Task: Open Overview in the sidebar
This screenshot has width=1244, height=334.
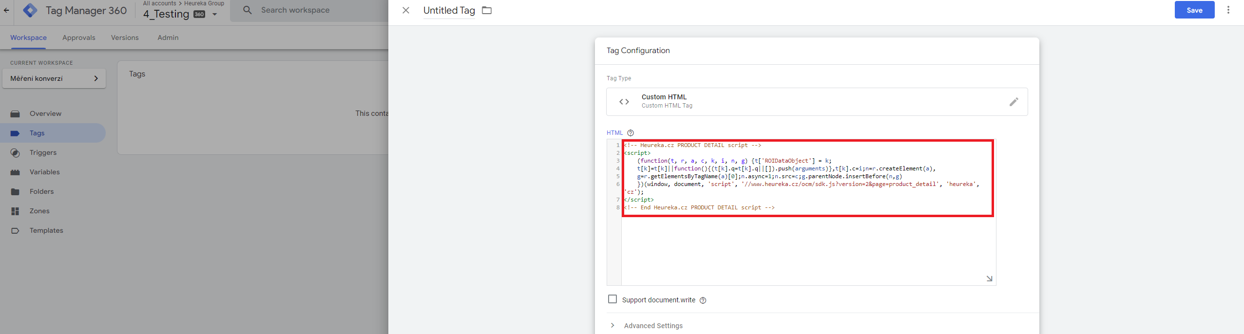Action: click(x=53, y=113)
